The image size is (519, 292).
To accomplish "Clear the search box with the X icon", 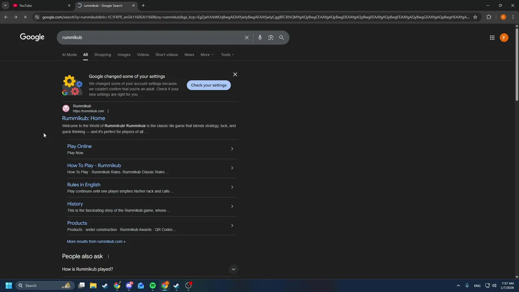I will coord(247,37).
